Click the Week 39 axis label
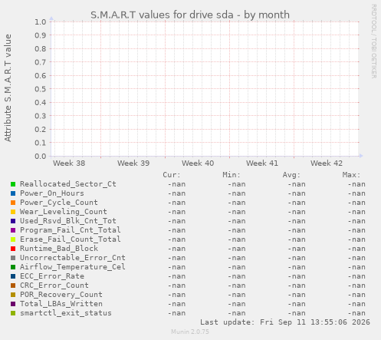The height and width of the screenshot is (340, 381). click(x=133, y=163)
